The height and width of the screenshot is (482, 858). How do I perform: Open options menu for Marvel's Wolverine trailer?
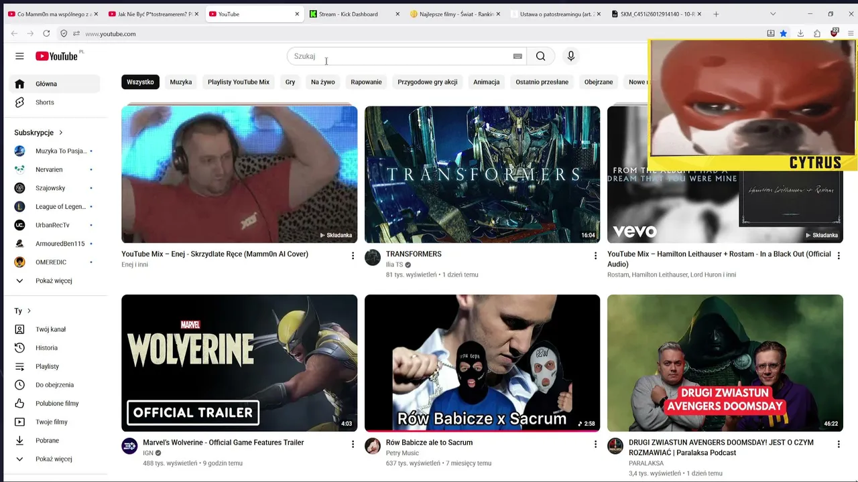point(353,444)
